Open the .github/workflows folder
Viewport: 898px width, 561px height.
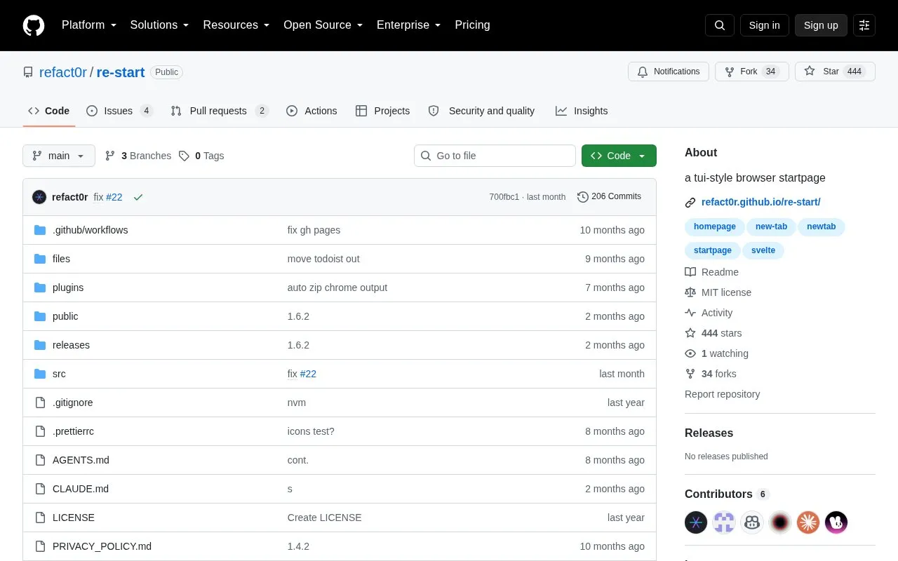click(90, 230)
